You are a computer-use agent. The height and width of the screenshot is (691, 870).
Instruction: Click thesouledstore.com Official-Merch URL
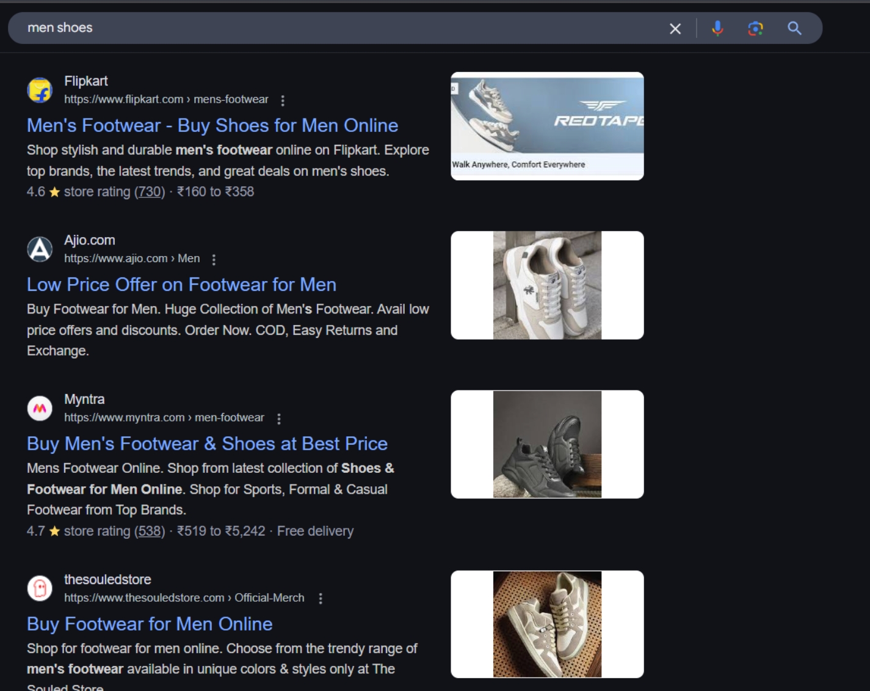tap(184, 598)
